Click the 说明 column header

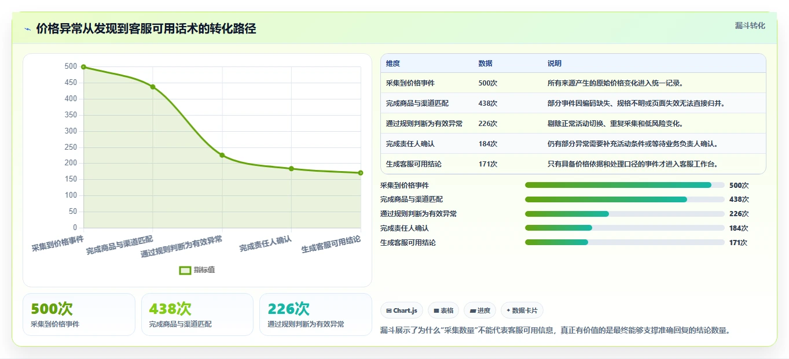tap(555, 64)
